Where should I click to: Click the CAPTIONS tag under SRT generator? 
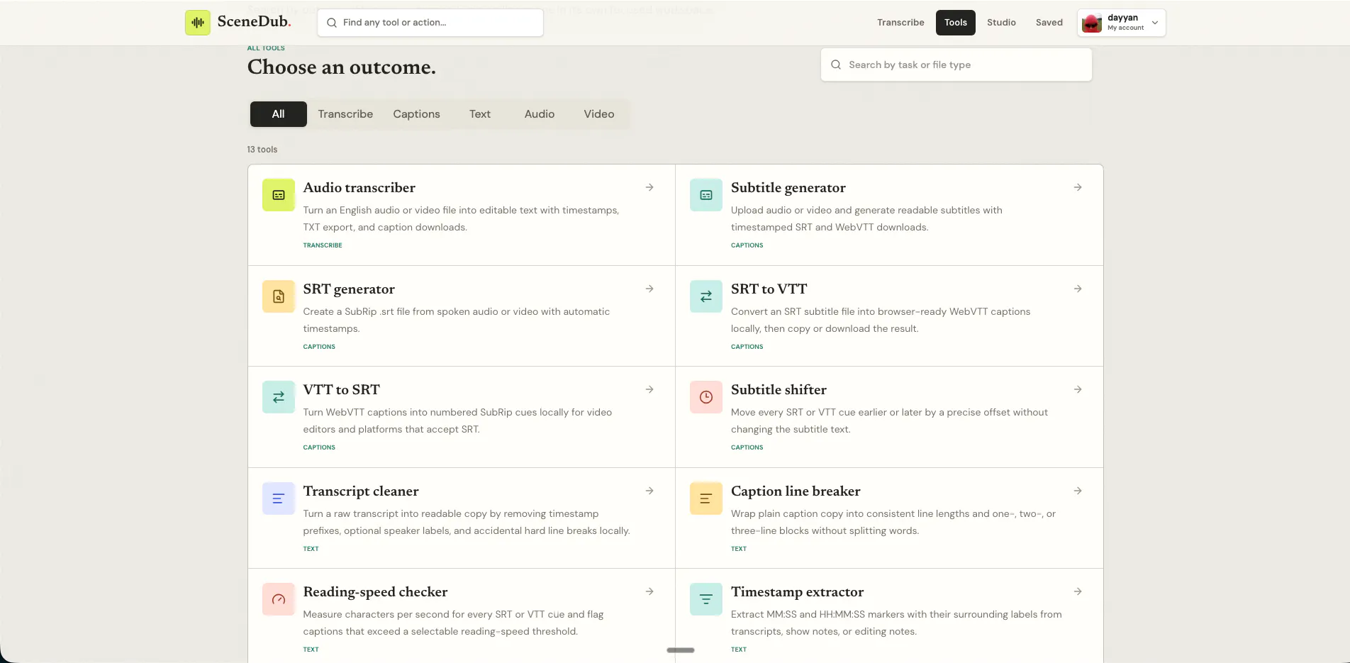tap(319, 347)
